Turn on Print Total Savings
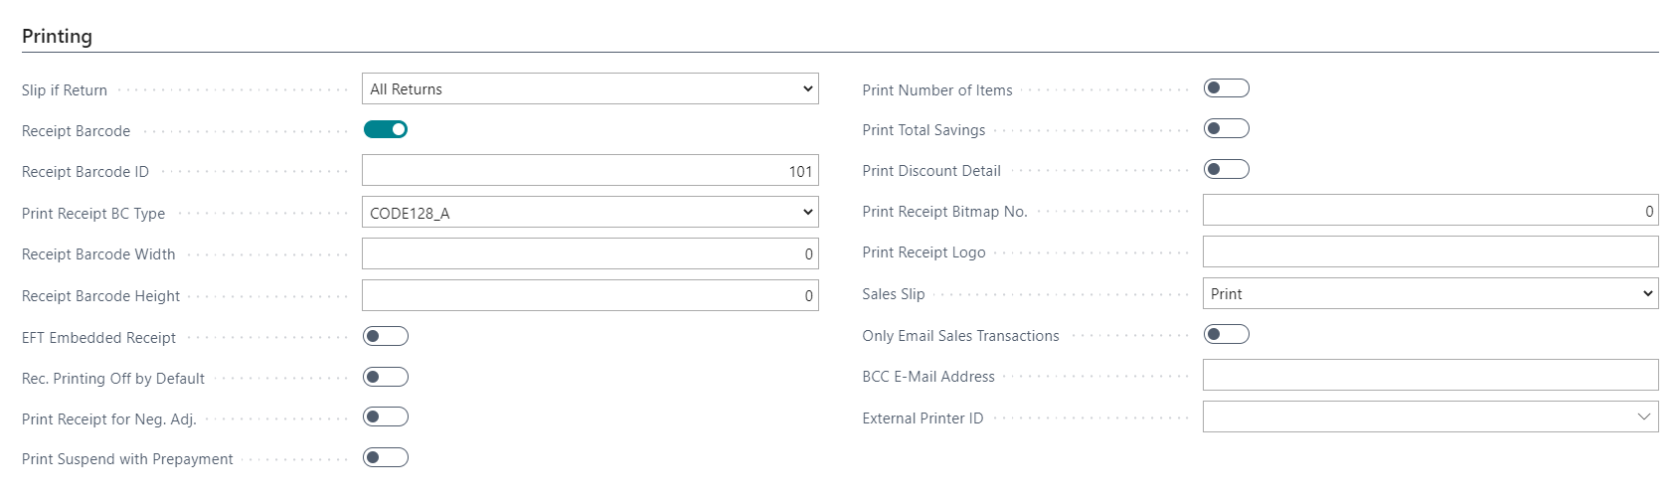This screenshot has height=500, width=1677. click(1226, 128)
